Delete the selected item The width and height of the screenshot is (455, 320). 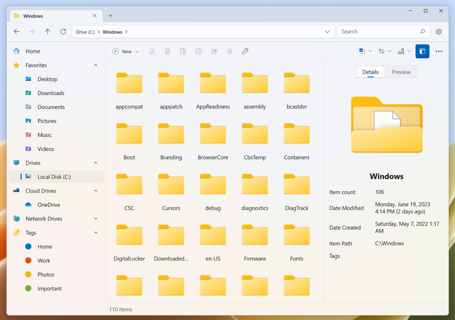click(x=230, y=51)
